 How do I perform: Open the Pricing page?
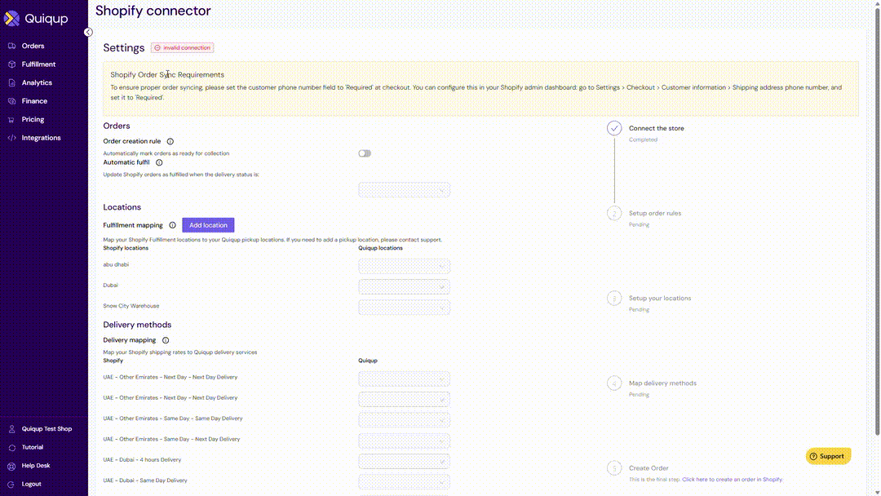pyautogui.click(x=33, y=120)
